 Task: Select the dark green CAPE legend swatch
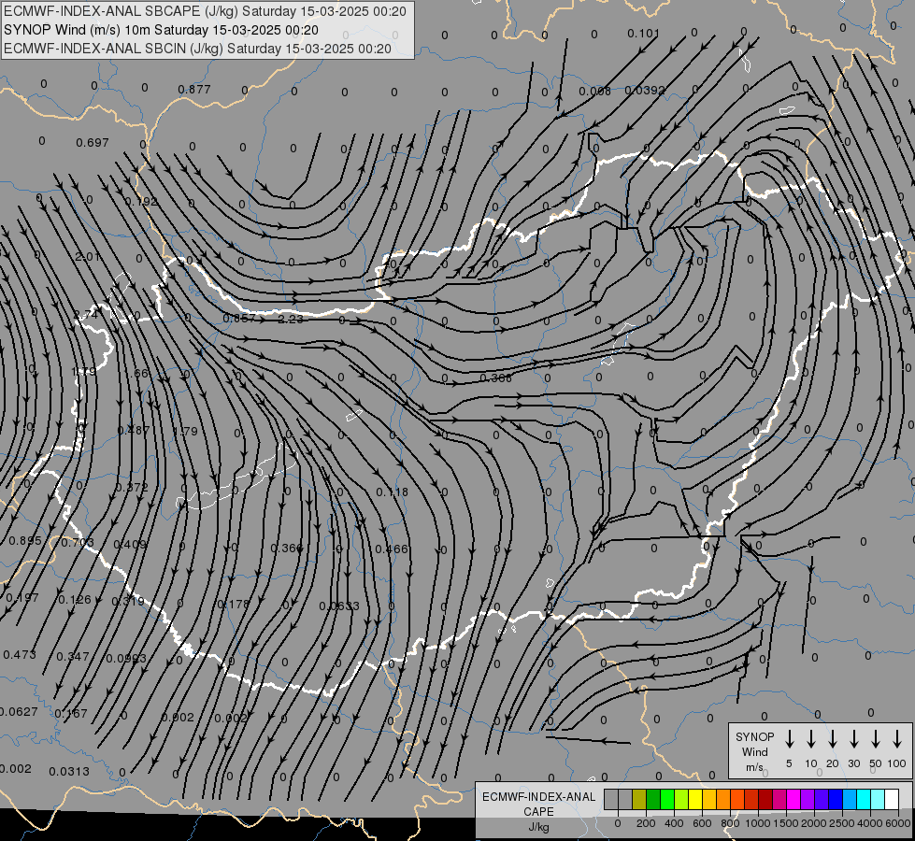coord(653,799)
